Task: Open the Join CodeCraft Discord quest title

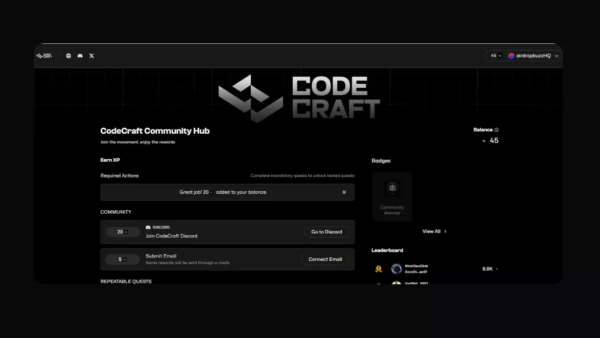Action: [172, 236]
